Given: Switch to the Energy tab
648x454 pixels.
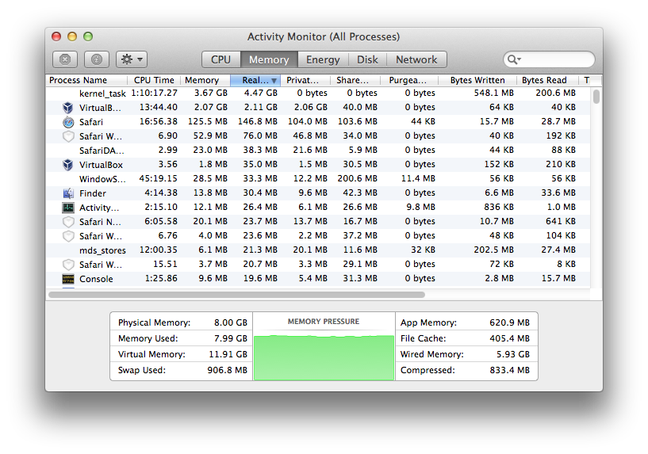Looking at the screenshot, I should point(323,59).
